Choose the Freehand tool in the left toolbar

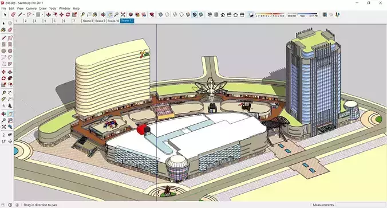(x=10, y=38)
